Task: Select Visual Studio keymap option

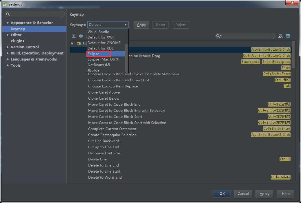Action: pyautogui.click(x=106, y=32)
